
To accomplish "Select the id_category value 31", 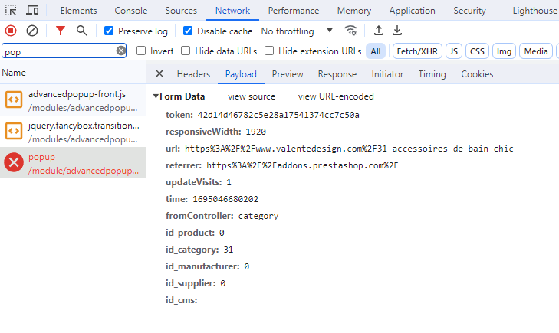I will coord(229,250).
